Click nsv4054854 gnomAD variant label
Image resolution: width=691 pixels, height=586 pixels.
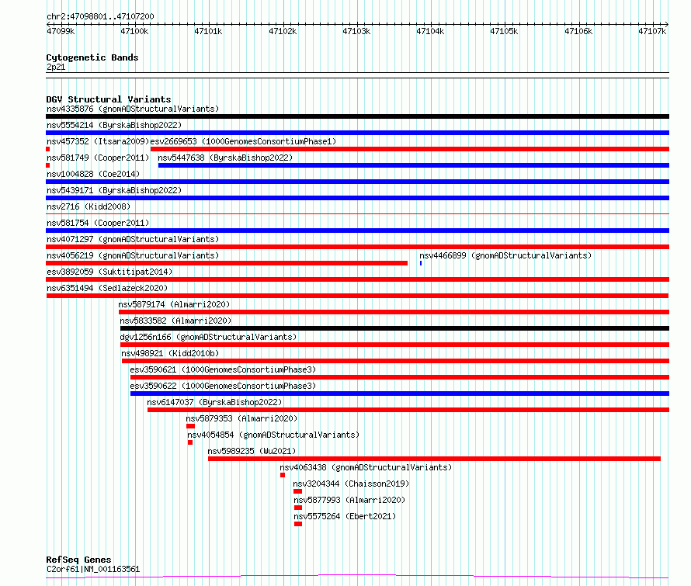tap(273, 435)
